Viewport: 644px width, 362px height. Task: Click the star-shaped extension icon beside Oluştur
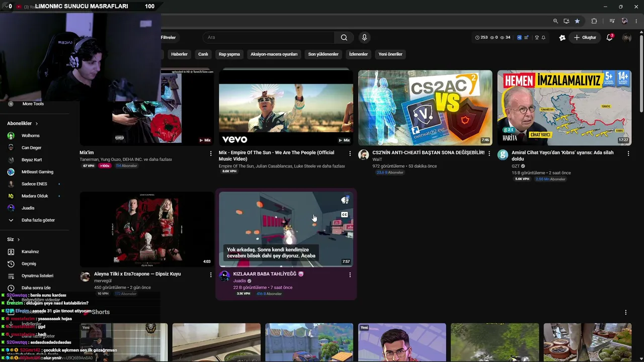562,38
